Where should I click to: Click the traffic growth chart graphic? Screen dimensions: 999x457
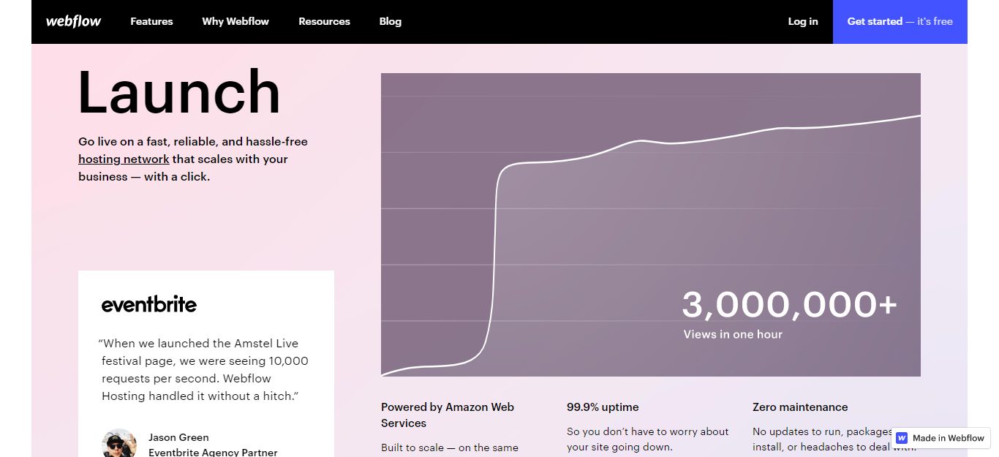[x=651, y=224]
